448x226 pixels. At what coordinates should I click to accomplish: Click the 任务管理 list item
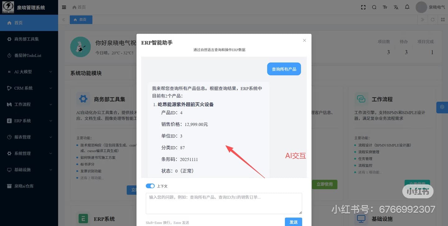(365, 159)
